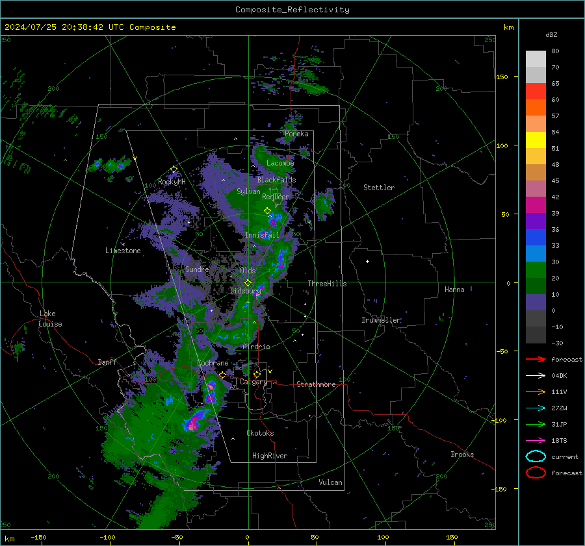Pick the slate purple 0-10 dBZ swatch
The image size is (585, 546).
tap(536, 303)
